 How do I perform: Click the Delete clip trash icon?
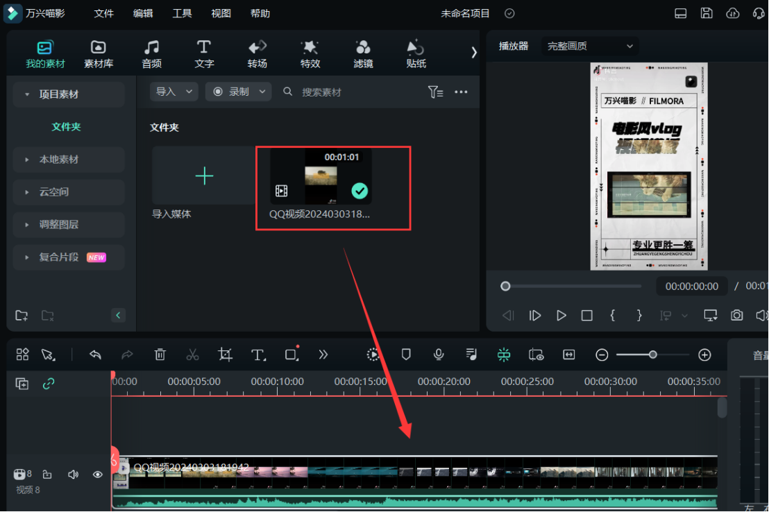(x=160, y=355)
